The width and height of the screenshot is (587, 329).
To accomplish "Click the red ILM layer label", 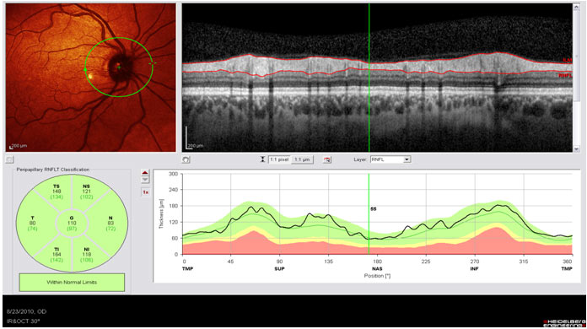I will (567, 60).
